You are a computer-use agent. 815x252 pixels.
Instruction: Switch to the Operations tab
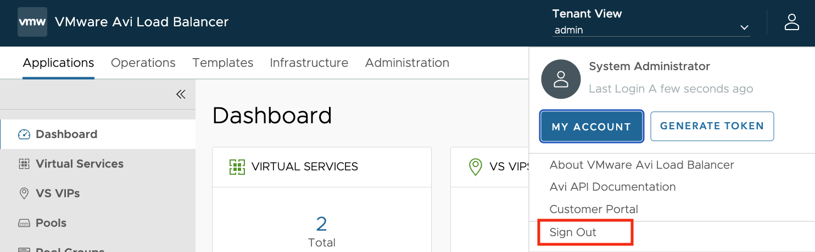tap(143, 63)
